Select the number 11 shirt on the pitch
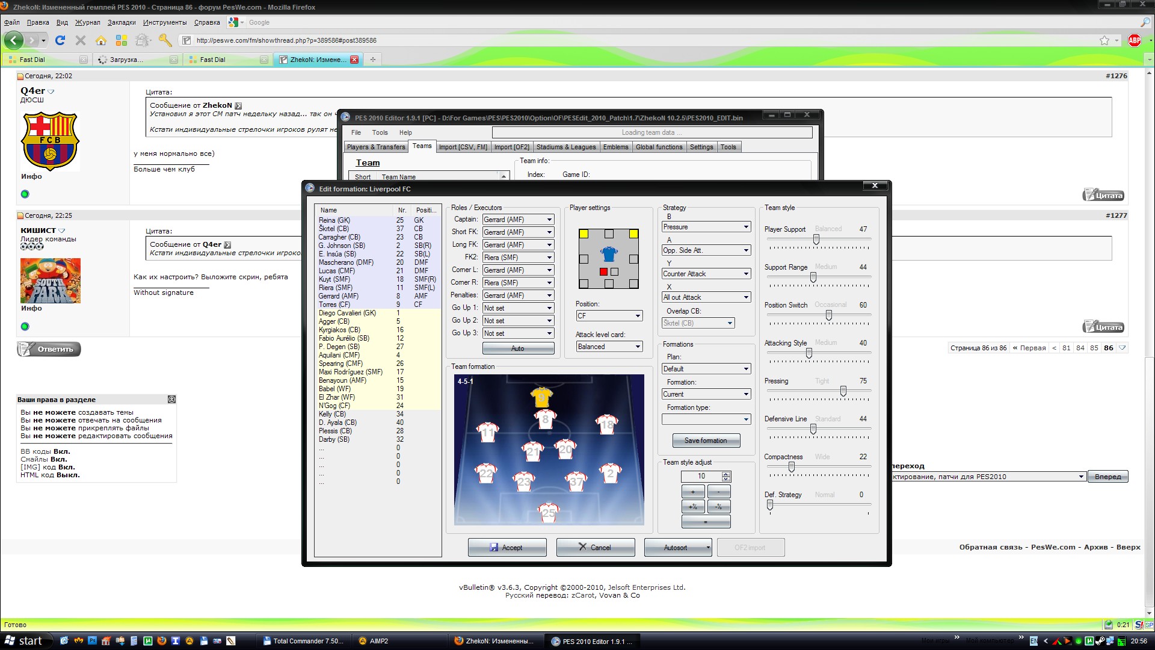This screenshot has height=650, width=1155. 487,432
